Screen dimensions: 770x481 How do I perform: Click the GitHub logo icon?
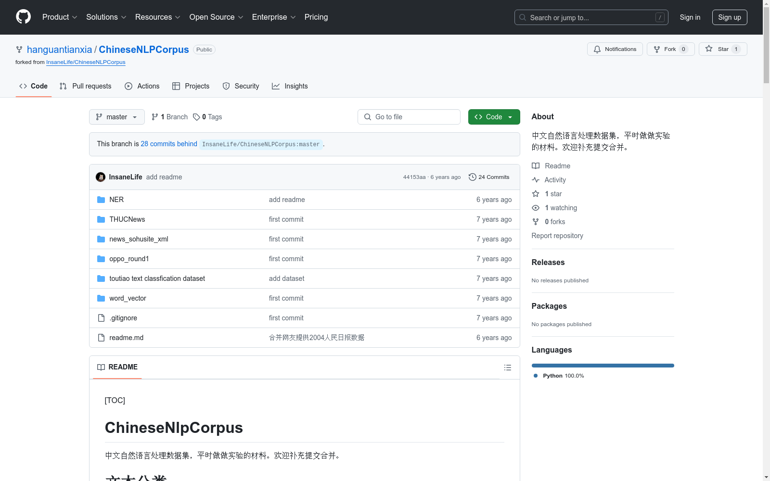23,17
